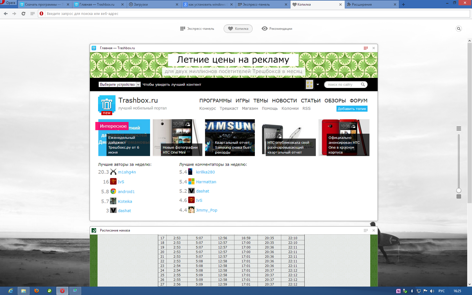
Task: Click the Добавить топик button
Action: coord(352,109)
